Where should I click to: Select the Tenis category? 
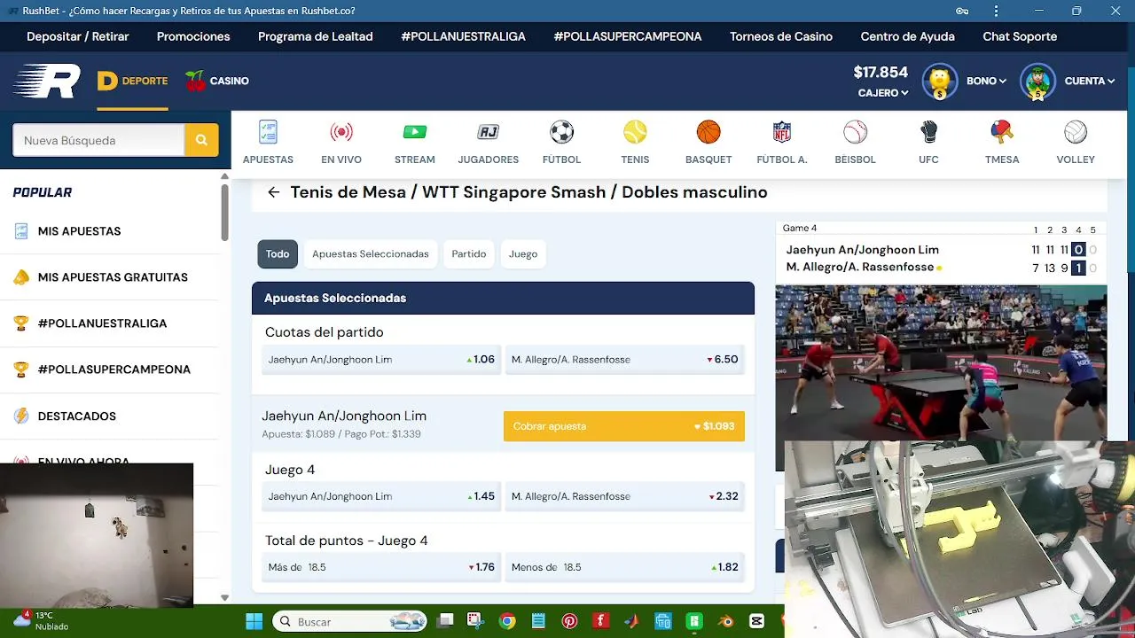coord(635,142)
